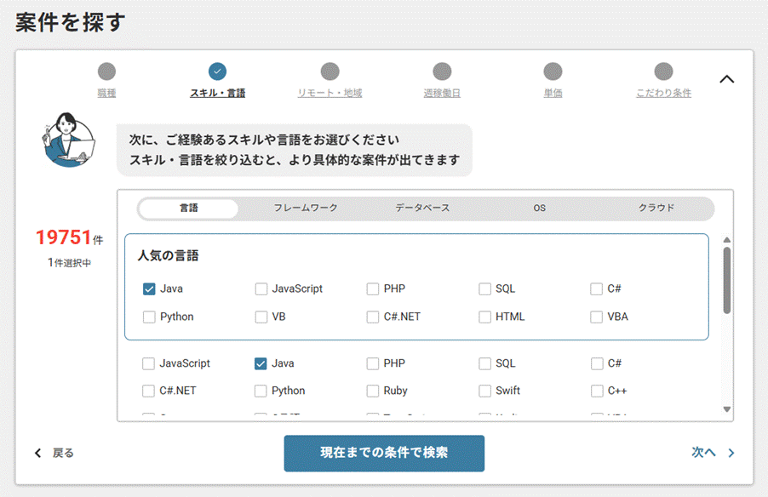Viewport: 768px width, 497px height.
Task: Uncheck Java in 人気の言語 section
Action: (149, 289)
